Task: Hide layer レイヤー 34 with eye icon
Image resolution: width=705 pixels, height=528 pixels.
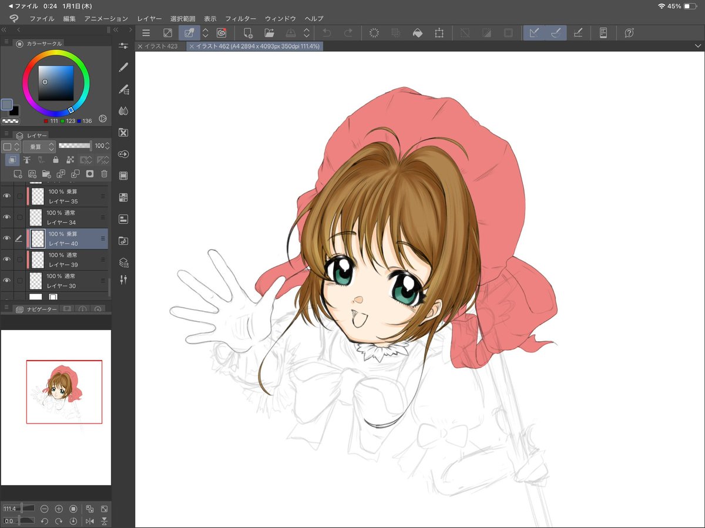Action: (7, 217)
